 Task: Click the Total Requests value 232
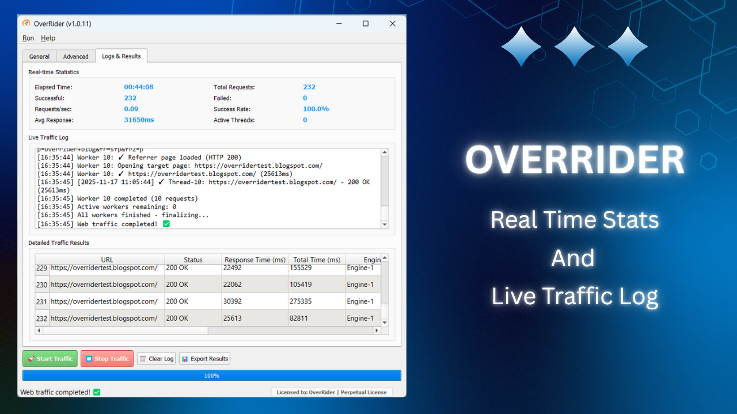(x=309, y=87)
